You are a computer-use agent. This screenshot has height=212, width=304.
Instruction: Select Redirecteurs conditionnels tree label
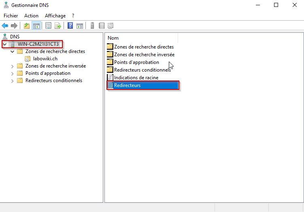pyautogui.click(x=54, y=81)
